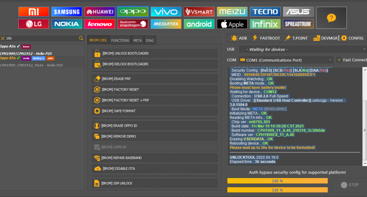Select the Xiaomi MI brand logo
Image resolution: width=367 pixels, height=197 pixels.
34,11
